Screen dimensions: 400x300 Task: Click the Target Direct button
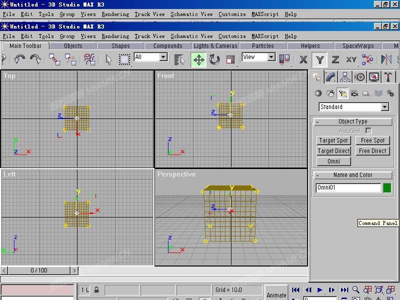(x=333, y=151)
